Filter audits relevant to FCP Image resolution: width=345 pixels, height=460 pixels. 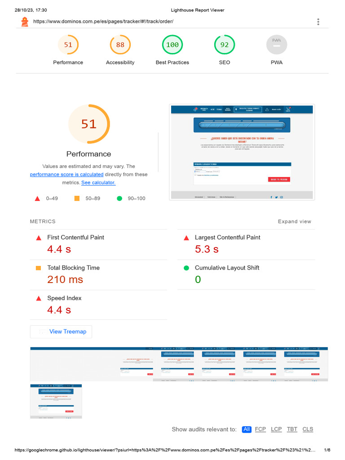[x=260, y=429]
